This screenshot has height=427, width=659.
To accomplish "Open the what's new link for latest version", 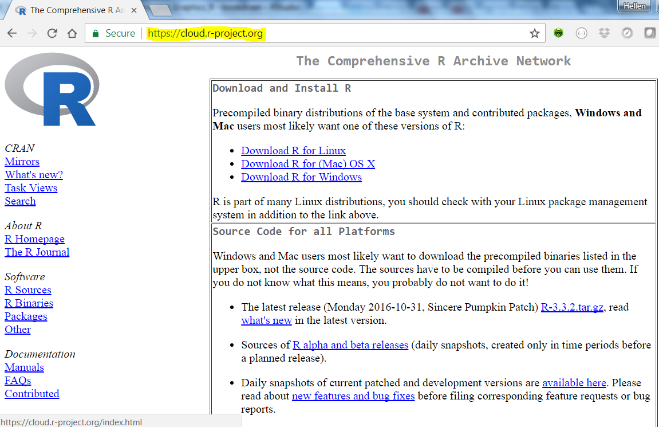I will pyautogui.click(x=266, y=320).
